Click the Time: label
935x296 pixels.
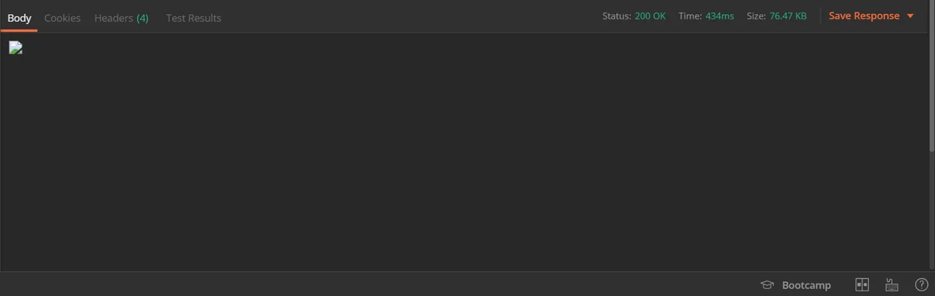(690, 16)
